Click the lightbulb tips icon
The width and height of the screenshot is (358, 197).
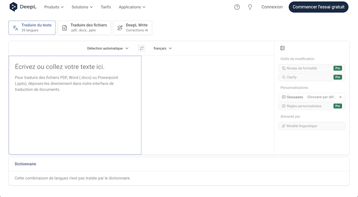click(250, 7)
